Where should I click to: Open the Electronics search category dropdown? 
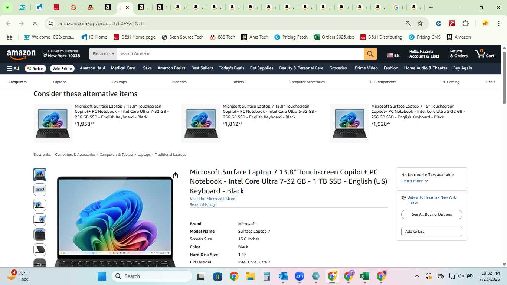[103, 54]
